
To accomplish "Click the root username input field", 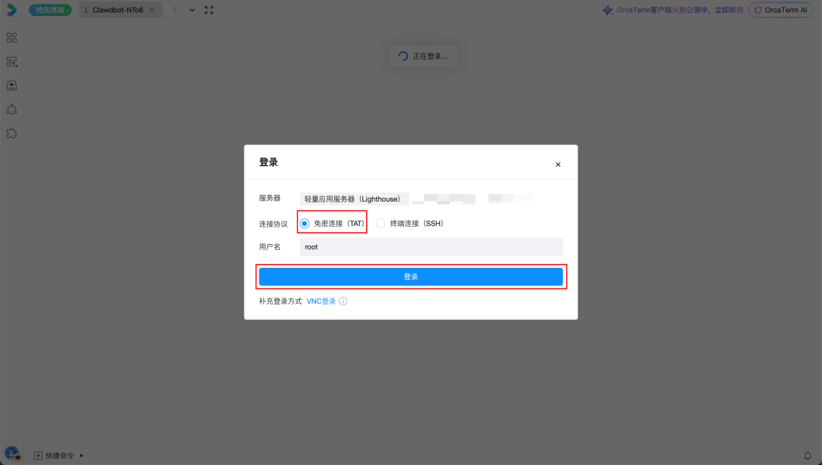I will click(429, 247).
